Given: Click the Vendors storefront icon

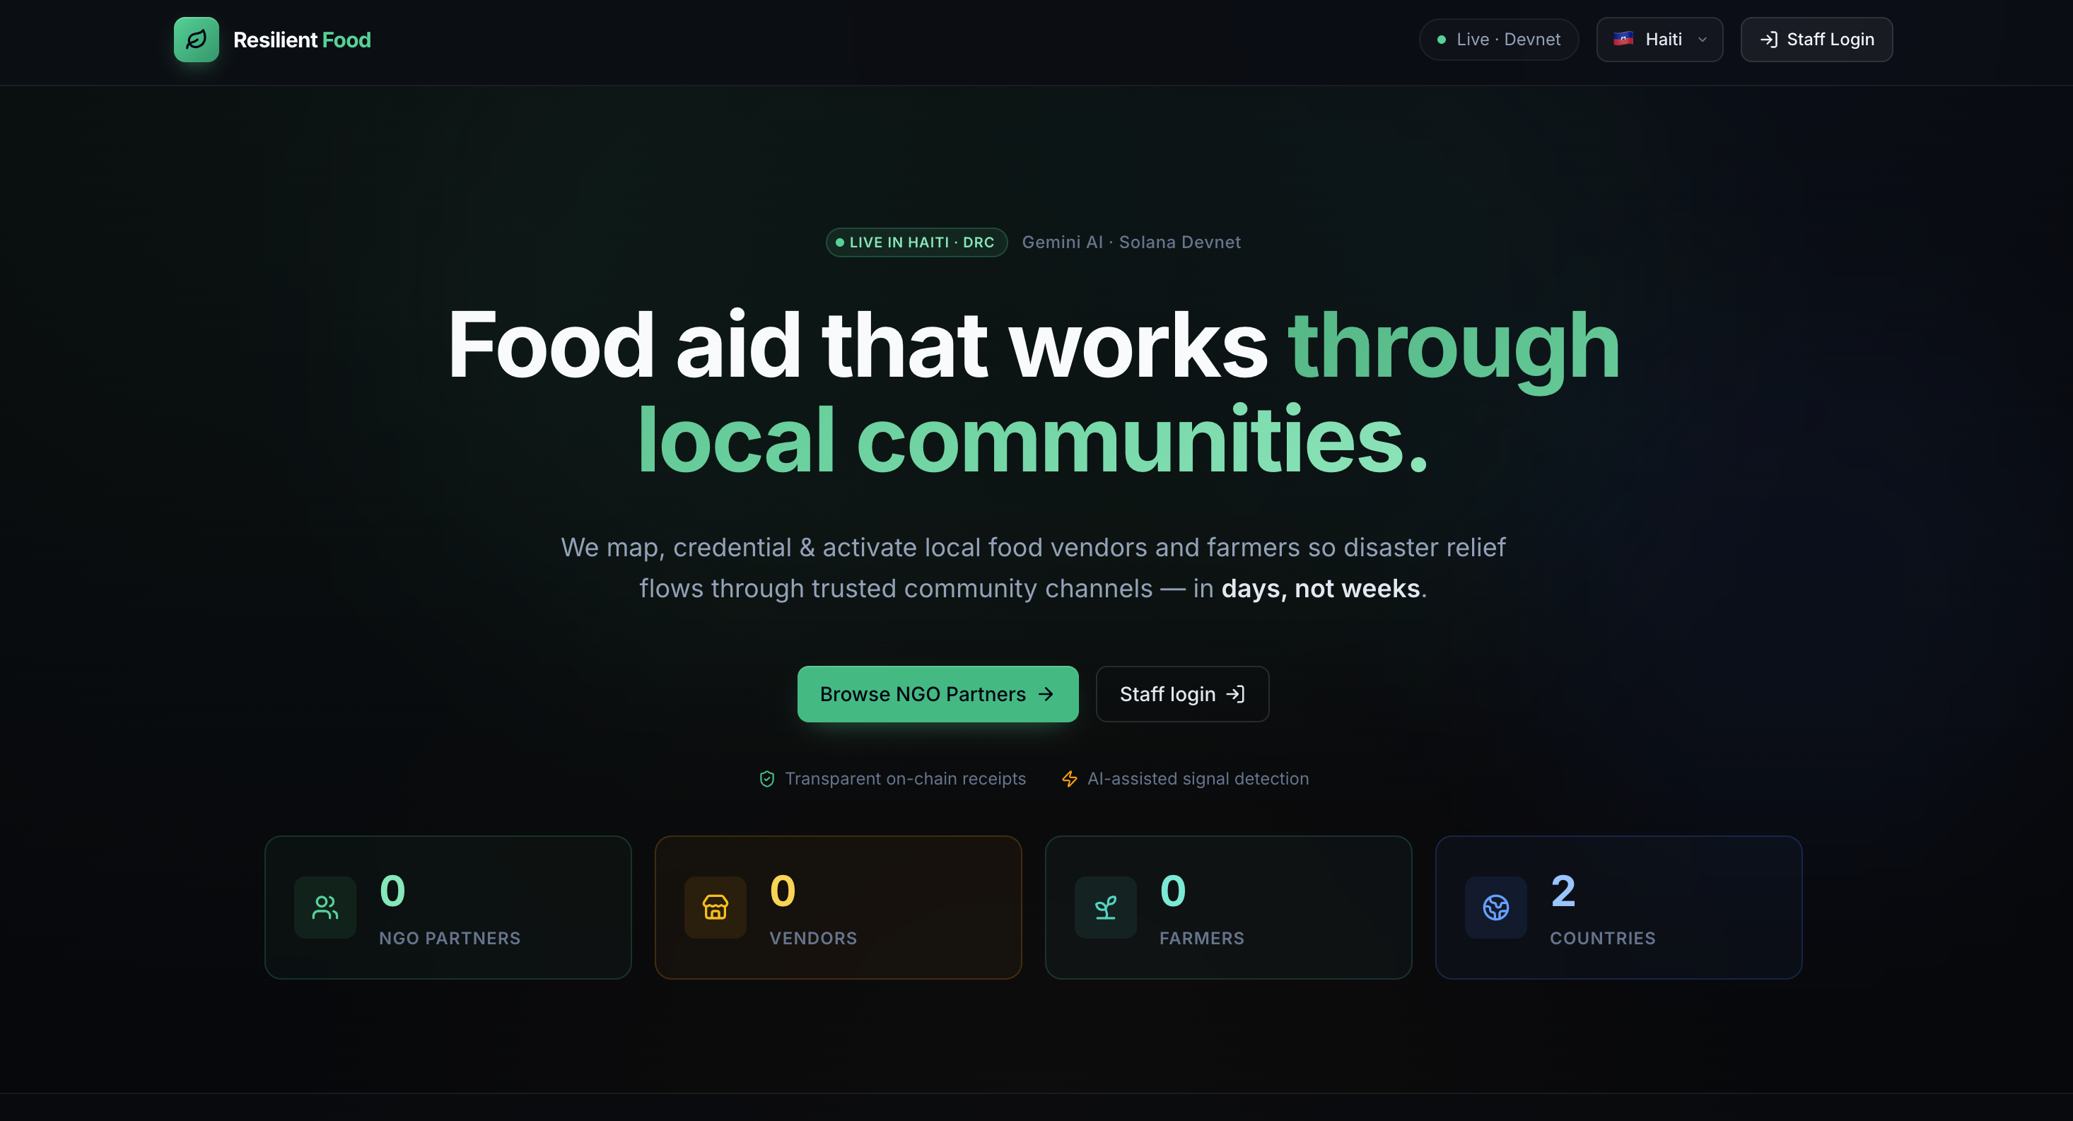Looking at the screenshot, I should (x=716, y=907).
